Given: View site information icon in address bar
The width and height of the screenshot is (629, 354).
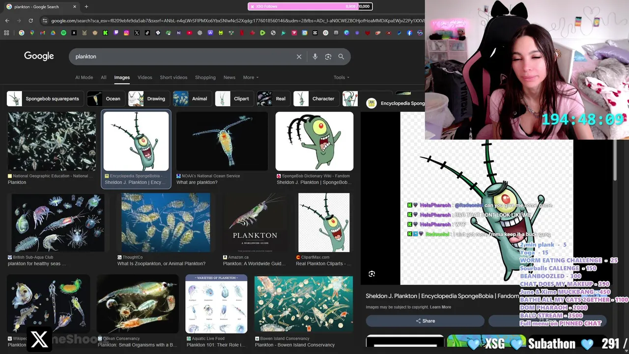Looking at the screenshot, I should [x=45, y=21].
